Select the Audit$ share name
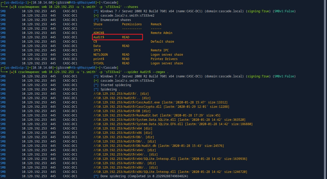The image size is (327, 179). [x=99, y=37]
